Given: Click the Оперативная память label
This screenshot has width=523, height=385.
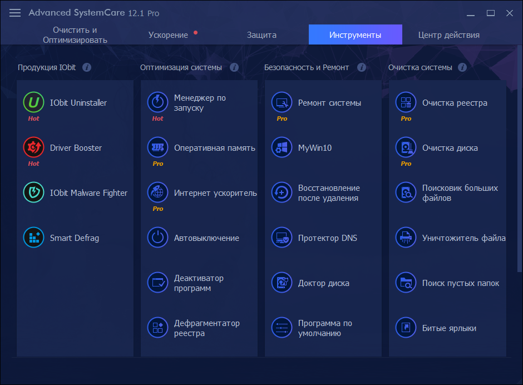Looking at the screenshot, I should click(x=214, y=148).
